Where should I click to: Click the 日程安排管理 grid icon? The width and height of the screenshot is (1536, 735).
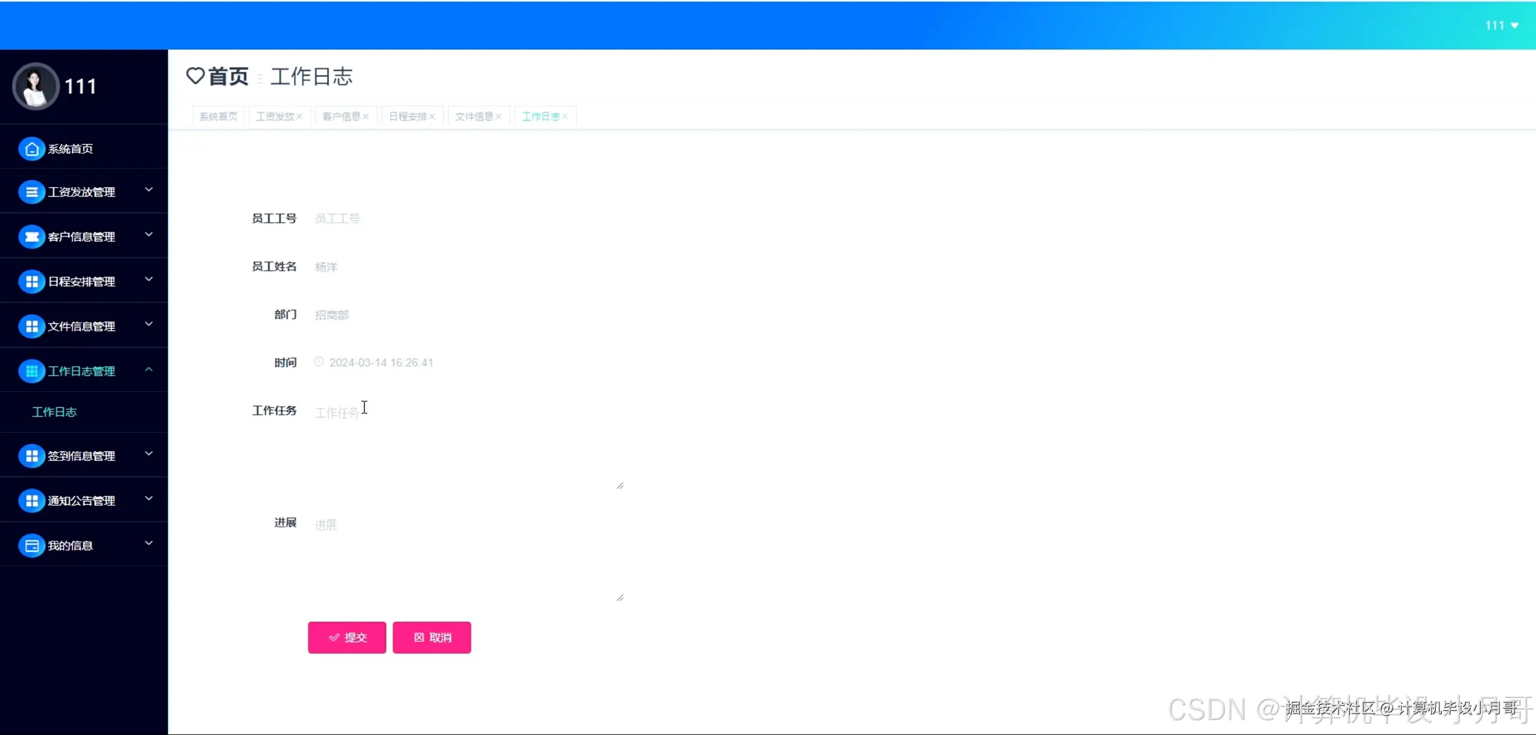32,281
